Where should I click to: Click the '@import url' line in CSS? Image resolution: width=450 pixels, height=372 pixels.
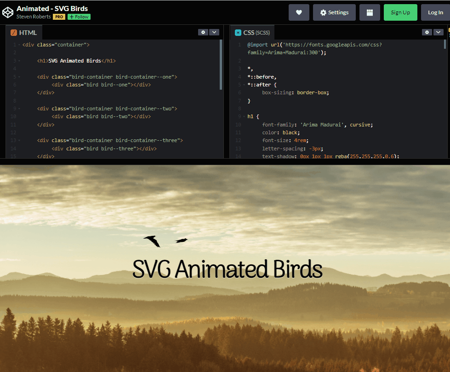click(314, 48)
